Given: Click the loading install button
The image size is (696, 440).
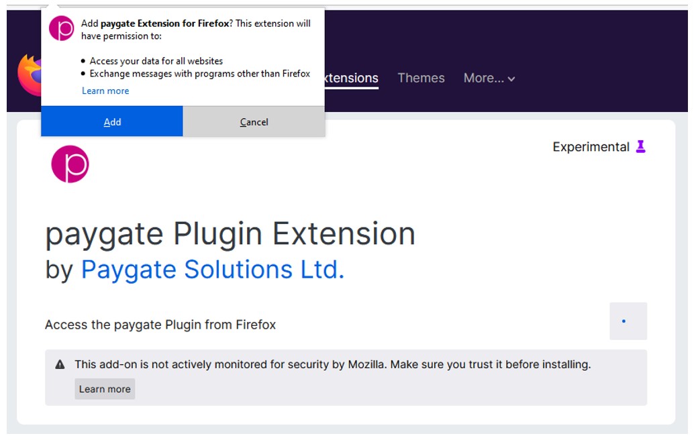Looking at the screenshot, I should coord(628,321).
